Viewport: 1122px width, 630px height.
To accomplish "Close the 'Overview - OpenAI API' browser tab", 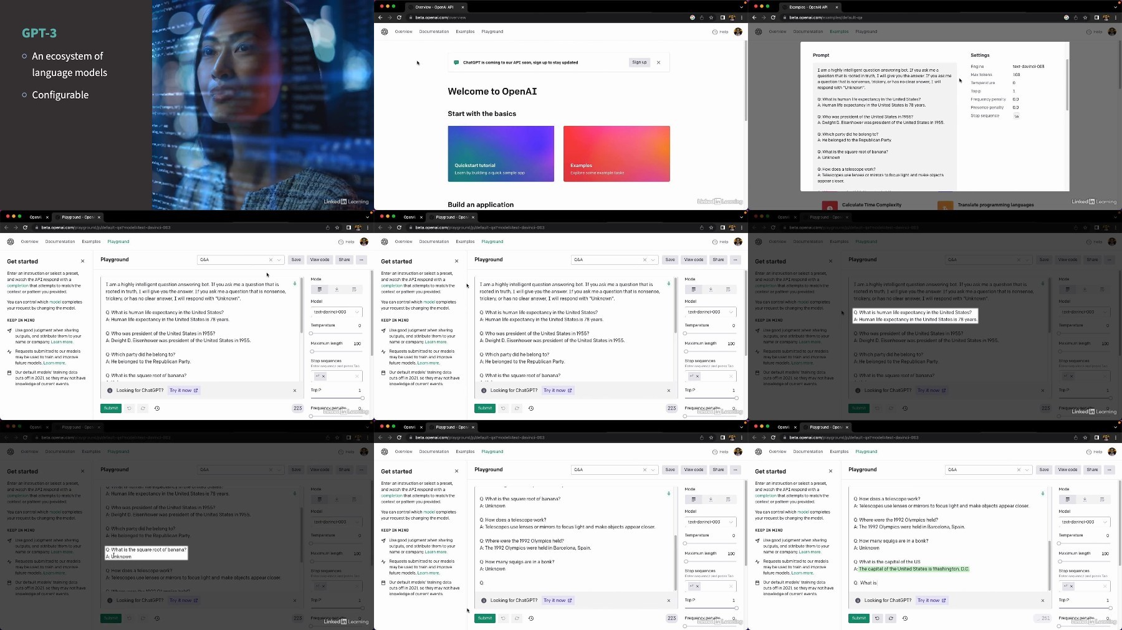I will point(463,7).
